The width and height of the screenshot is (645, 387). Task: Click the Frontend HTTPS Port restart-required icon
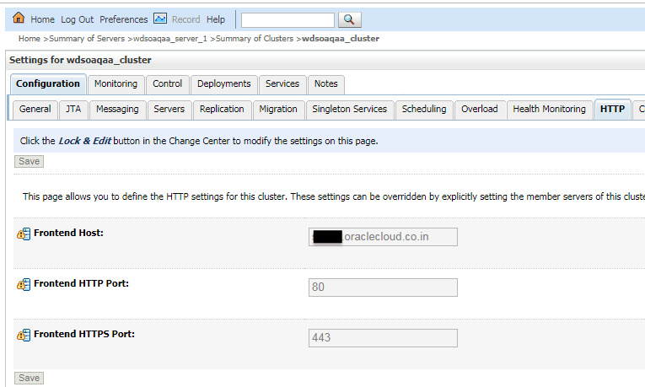(24, 335)
